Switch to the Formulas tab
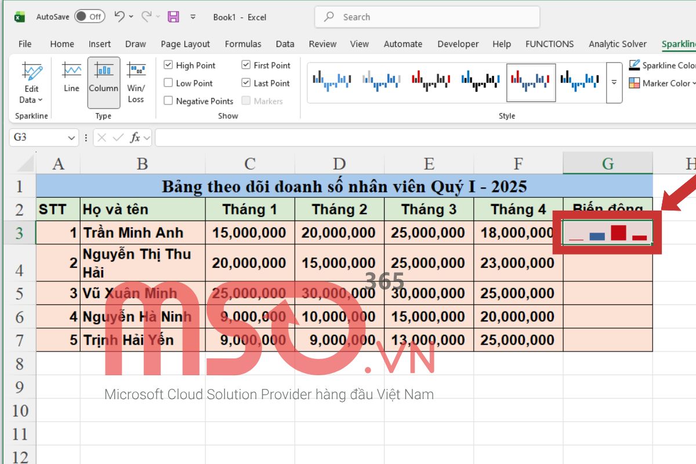The height and width of the screenshot is (464, 696). (243, 44)
